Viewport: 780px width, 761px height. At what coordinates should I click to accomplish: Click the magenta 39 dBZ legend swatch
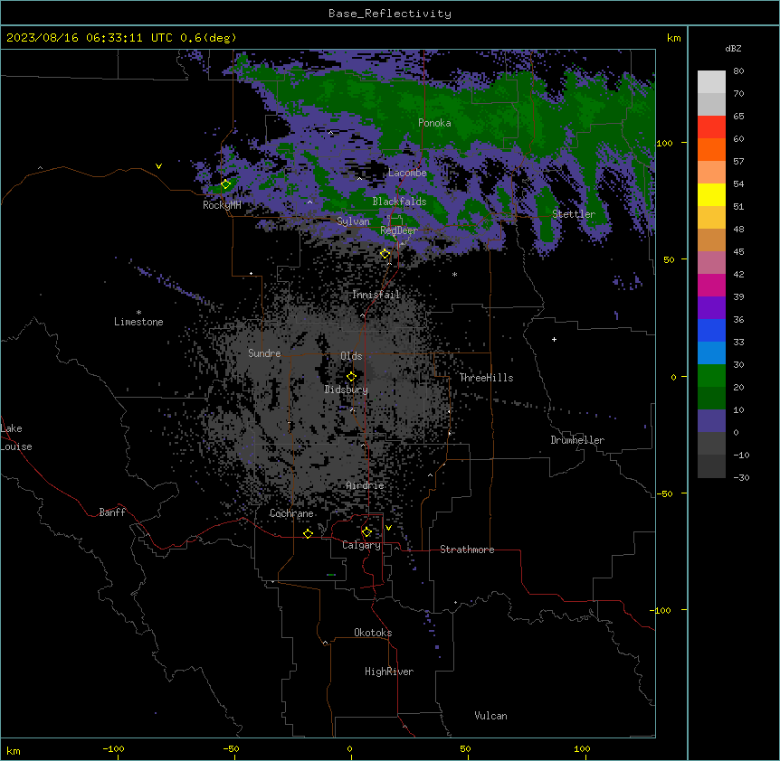[x=711, y=285]
